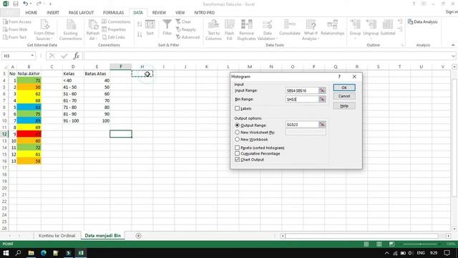Switch to Normal view in status bar
The width and height of the screenshot is (458, 258).
tap(366, 244)
